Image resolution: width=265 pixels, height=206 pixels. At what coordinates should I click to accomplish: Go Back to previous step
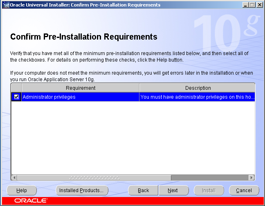143,190
